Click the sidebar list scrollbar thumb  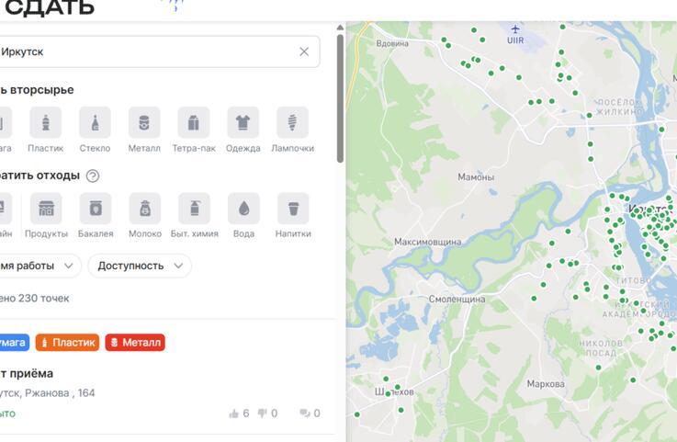(x=340, y=98)
